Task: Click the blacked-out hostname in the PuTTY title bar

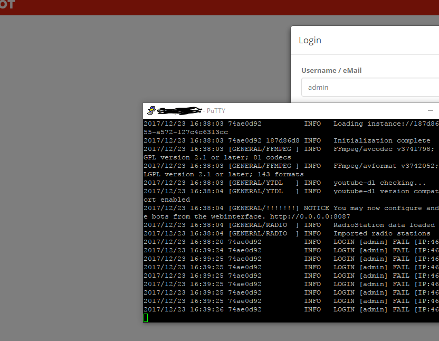Action: pos(179,110)
